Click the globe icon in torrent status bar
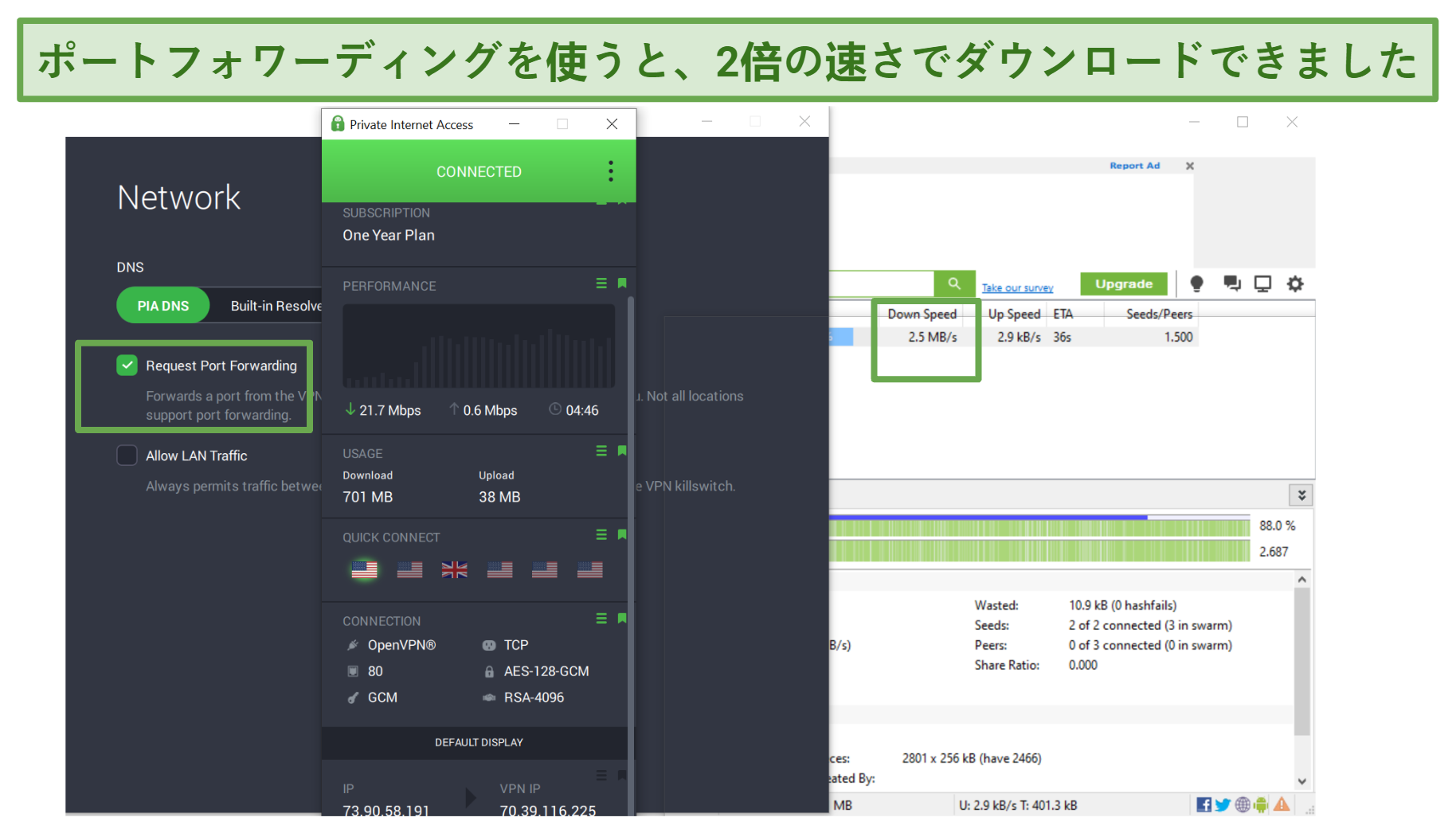 (1243, 805)
